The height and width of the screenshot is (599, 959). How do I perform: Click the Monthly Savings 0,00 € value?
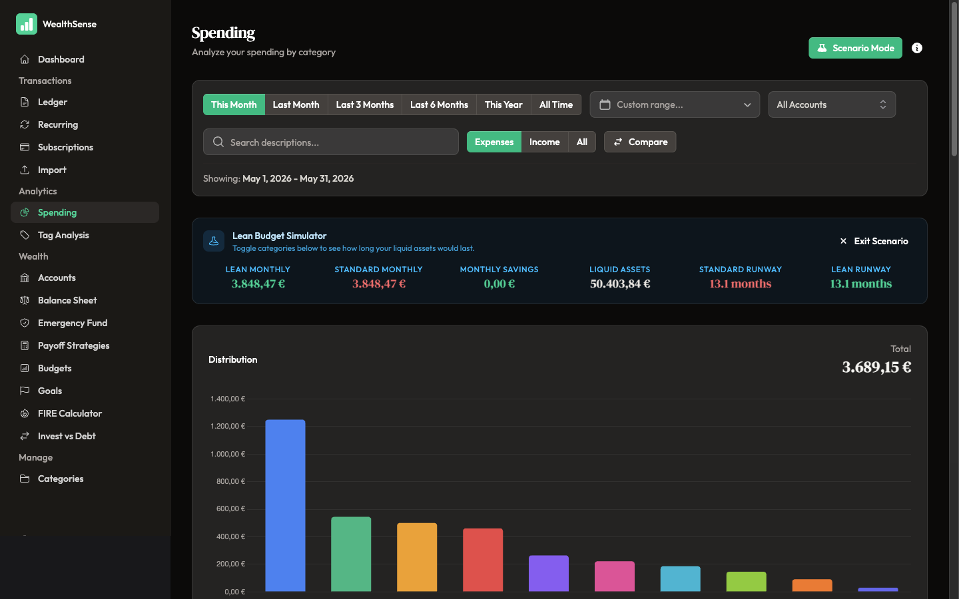click(499, 284)
